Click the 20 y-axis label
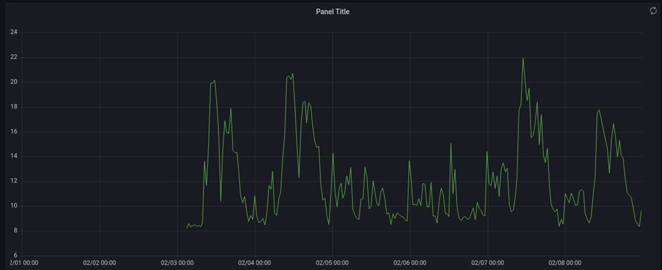The height and width of the screenshot is (270, 662). coord(14,82)
